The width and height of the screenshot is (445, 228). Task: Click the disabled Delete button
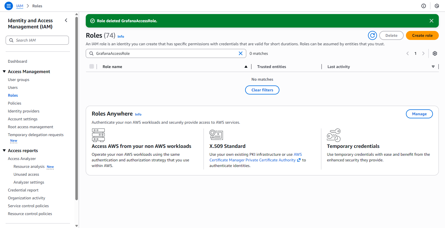click(x=391, y=35)
